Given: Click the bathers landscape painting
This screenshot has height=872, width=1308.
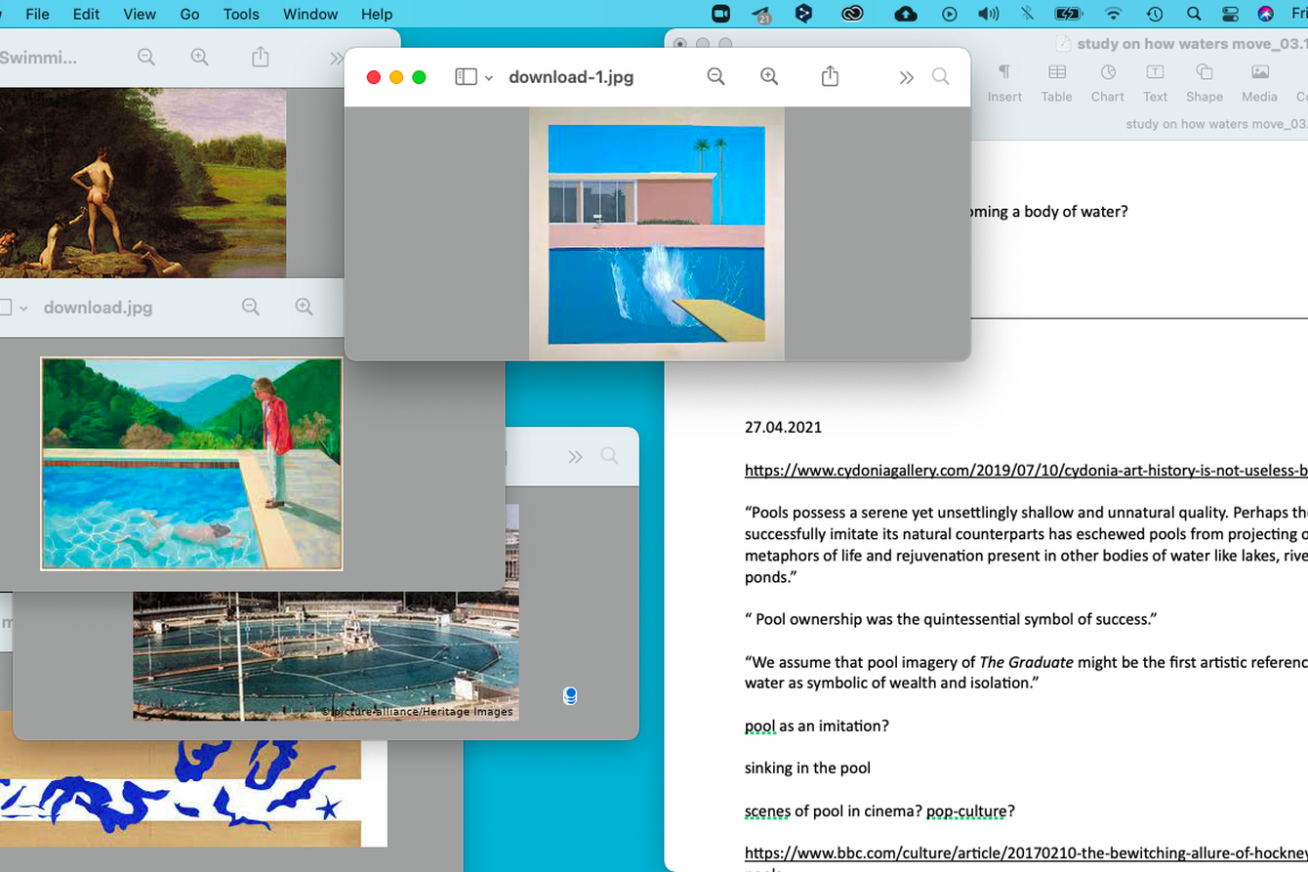Looking at the screenshot, I should 143,183.
